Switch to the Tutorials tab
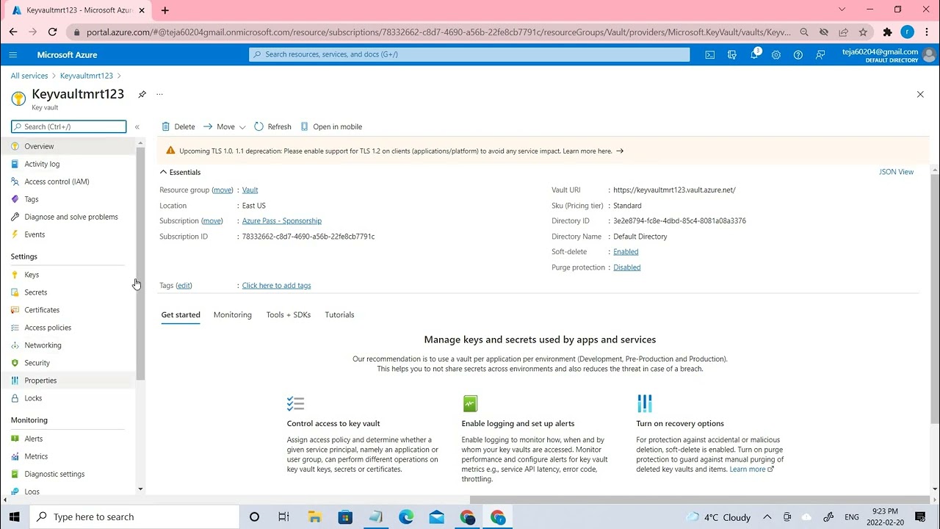 click(339, 314)
